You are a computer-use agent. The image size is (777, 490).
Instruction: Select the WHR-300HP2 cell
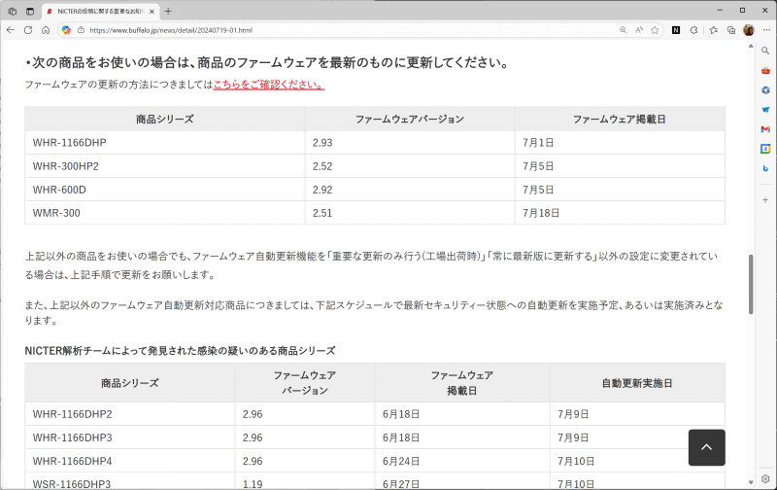pyautogui.click(x=164, y=166)
